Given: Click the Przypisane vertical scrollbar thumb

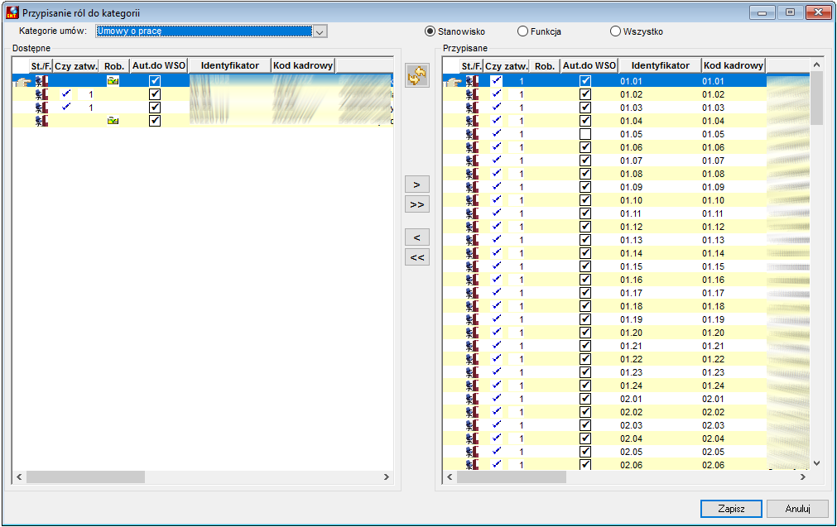Looking at the screenshot, I should point(816,98).
